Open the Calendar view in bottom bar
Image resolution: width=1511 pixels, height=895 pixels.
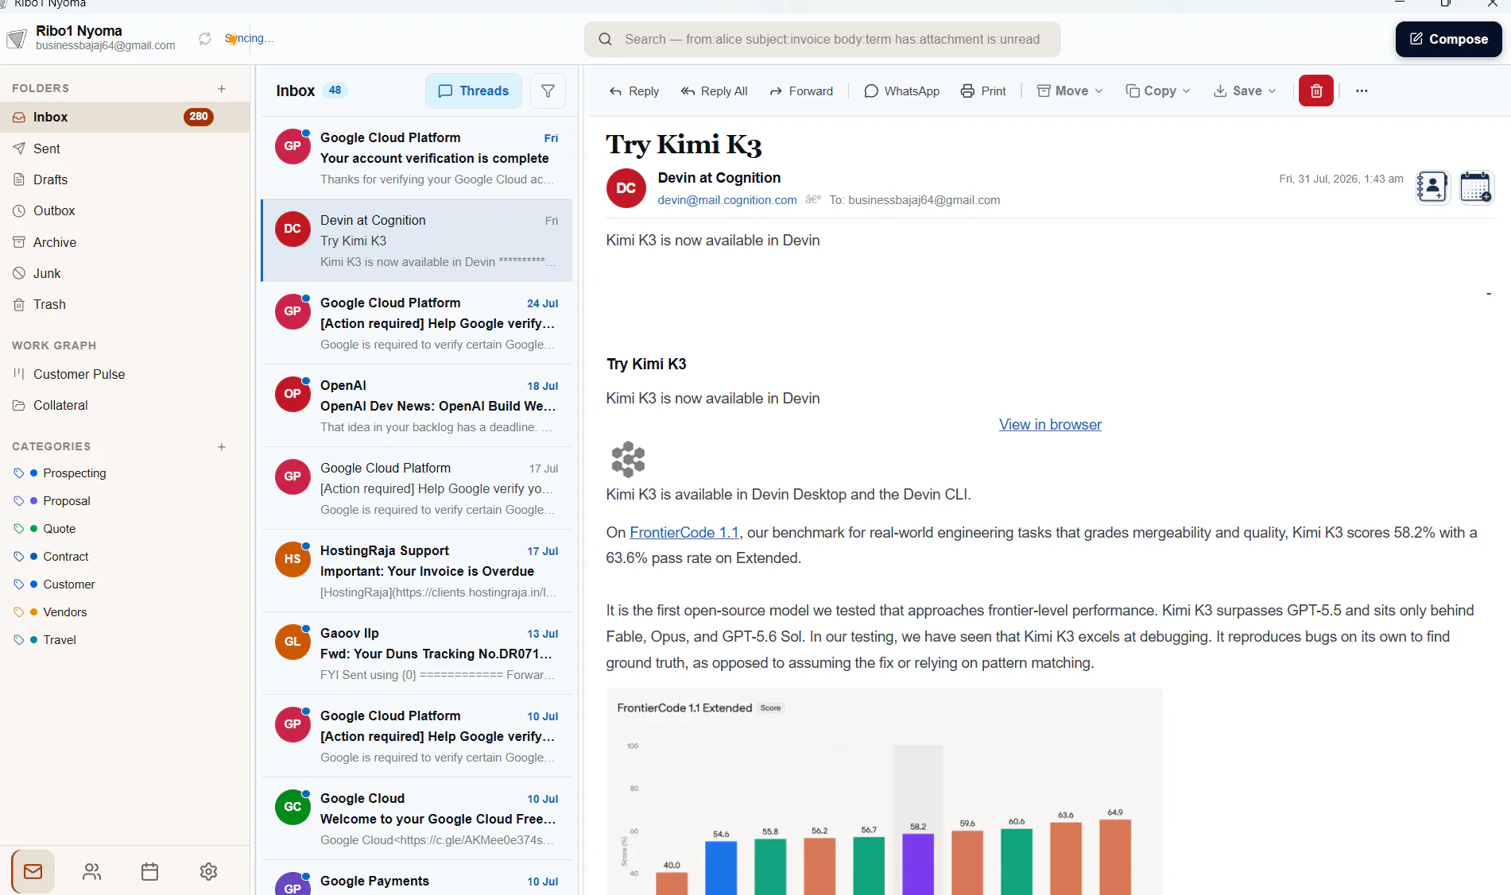point(149,871)
